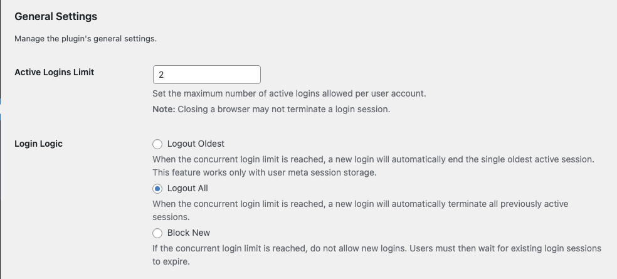Click "Closing a browser may not terminate" sentence
Image resolution: width=617 pixels, height=279 pixels.
pyautogui.click(x=284, y=109)
